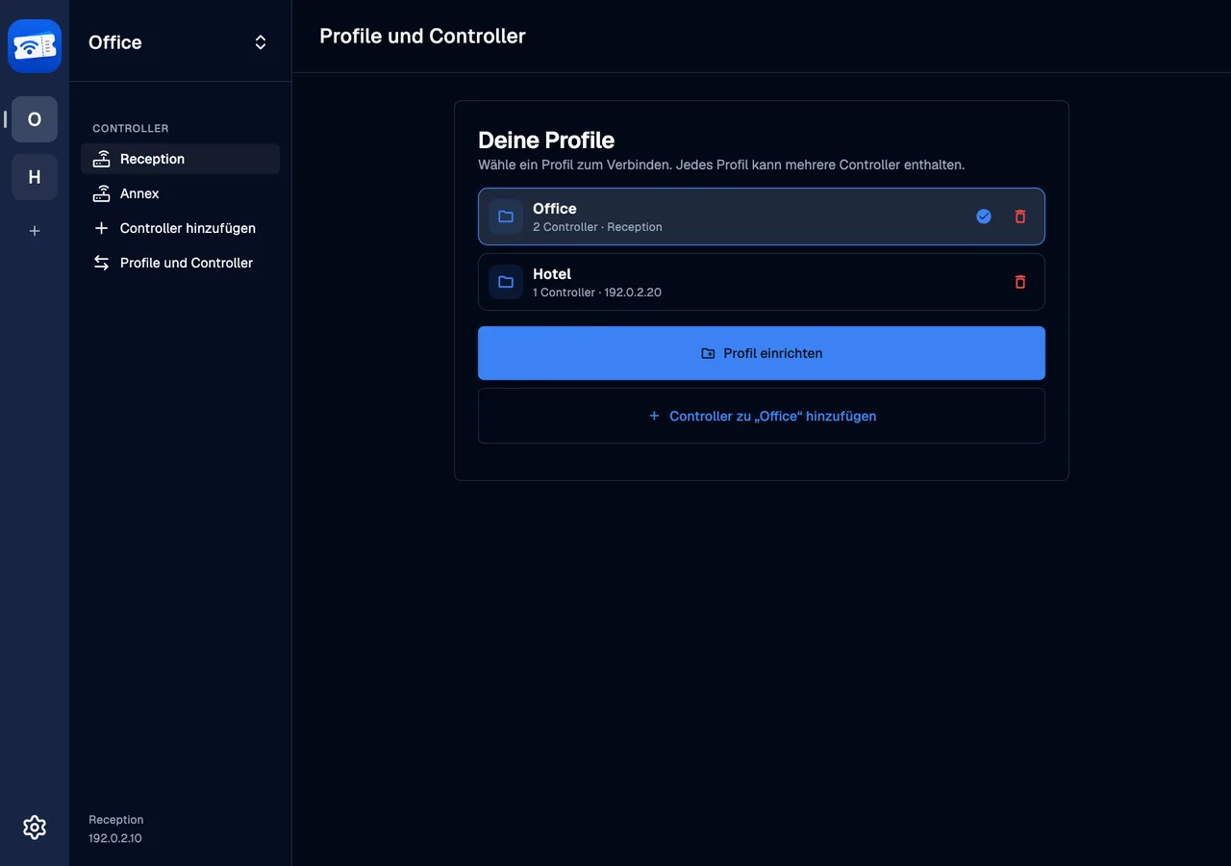This screenshot has height=866, width=1231.
Task: Click the Profil einrichten button
Action: (762, 353)
